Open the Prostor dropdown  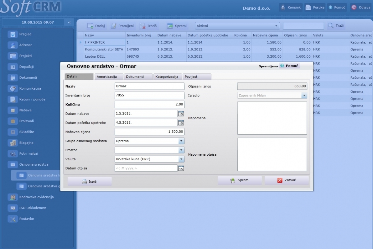click(181, 150)
